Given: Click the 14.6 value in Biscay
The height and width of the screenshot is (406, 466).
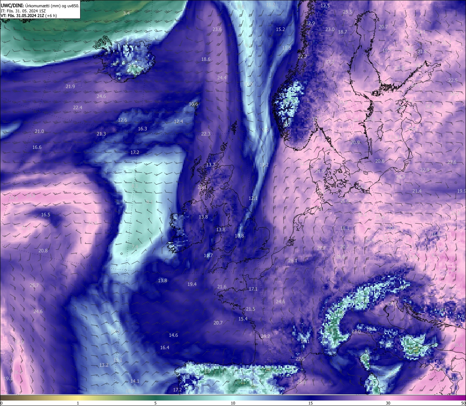Looking at the screenshot, I should pos(173,335).
